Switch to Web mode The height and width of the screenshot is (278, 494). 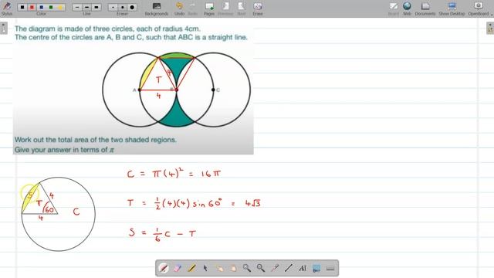coord(407,8)
